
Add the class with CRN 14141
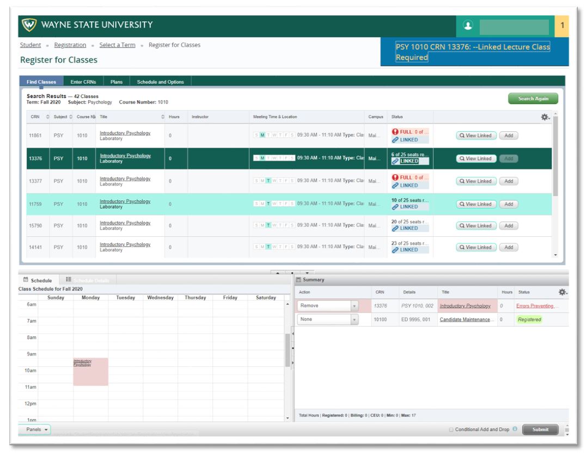pyautogui.click(x=509, y=247)
